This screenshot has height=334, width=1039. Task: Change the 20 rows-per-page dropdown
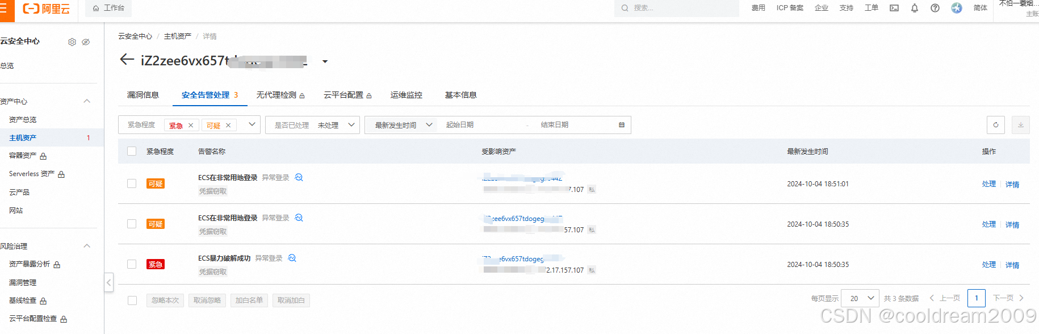pos(860,298)
